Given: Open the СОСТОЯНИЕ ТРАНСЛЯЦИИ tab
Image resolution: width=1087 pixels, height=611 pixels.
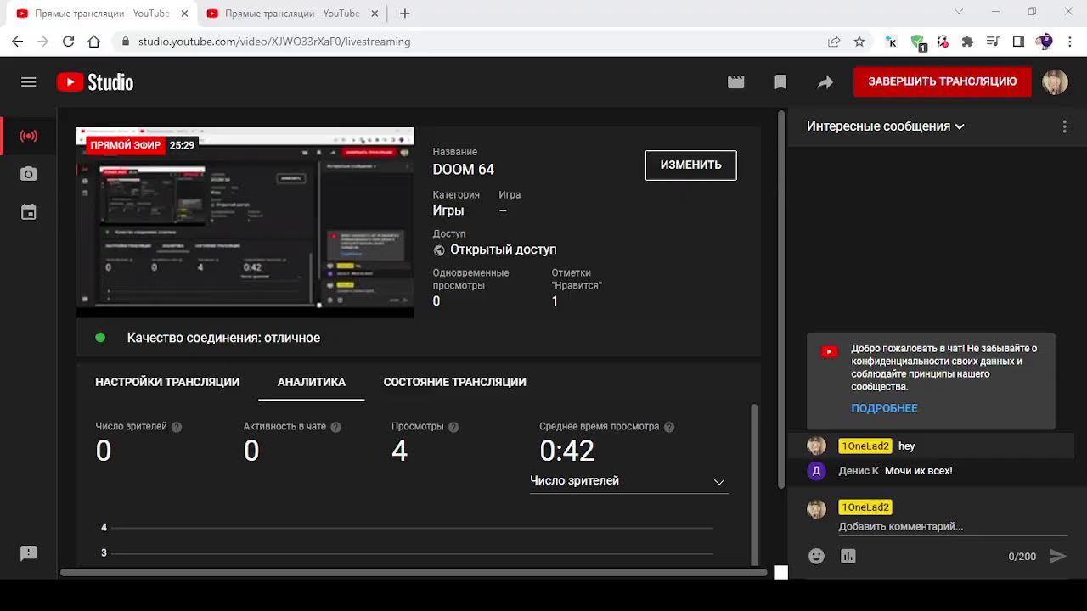Looking at the screenshot, I should point(455,382).
